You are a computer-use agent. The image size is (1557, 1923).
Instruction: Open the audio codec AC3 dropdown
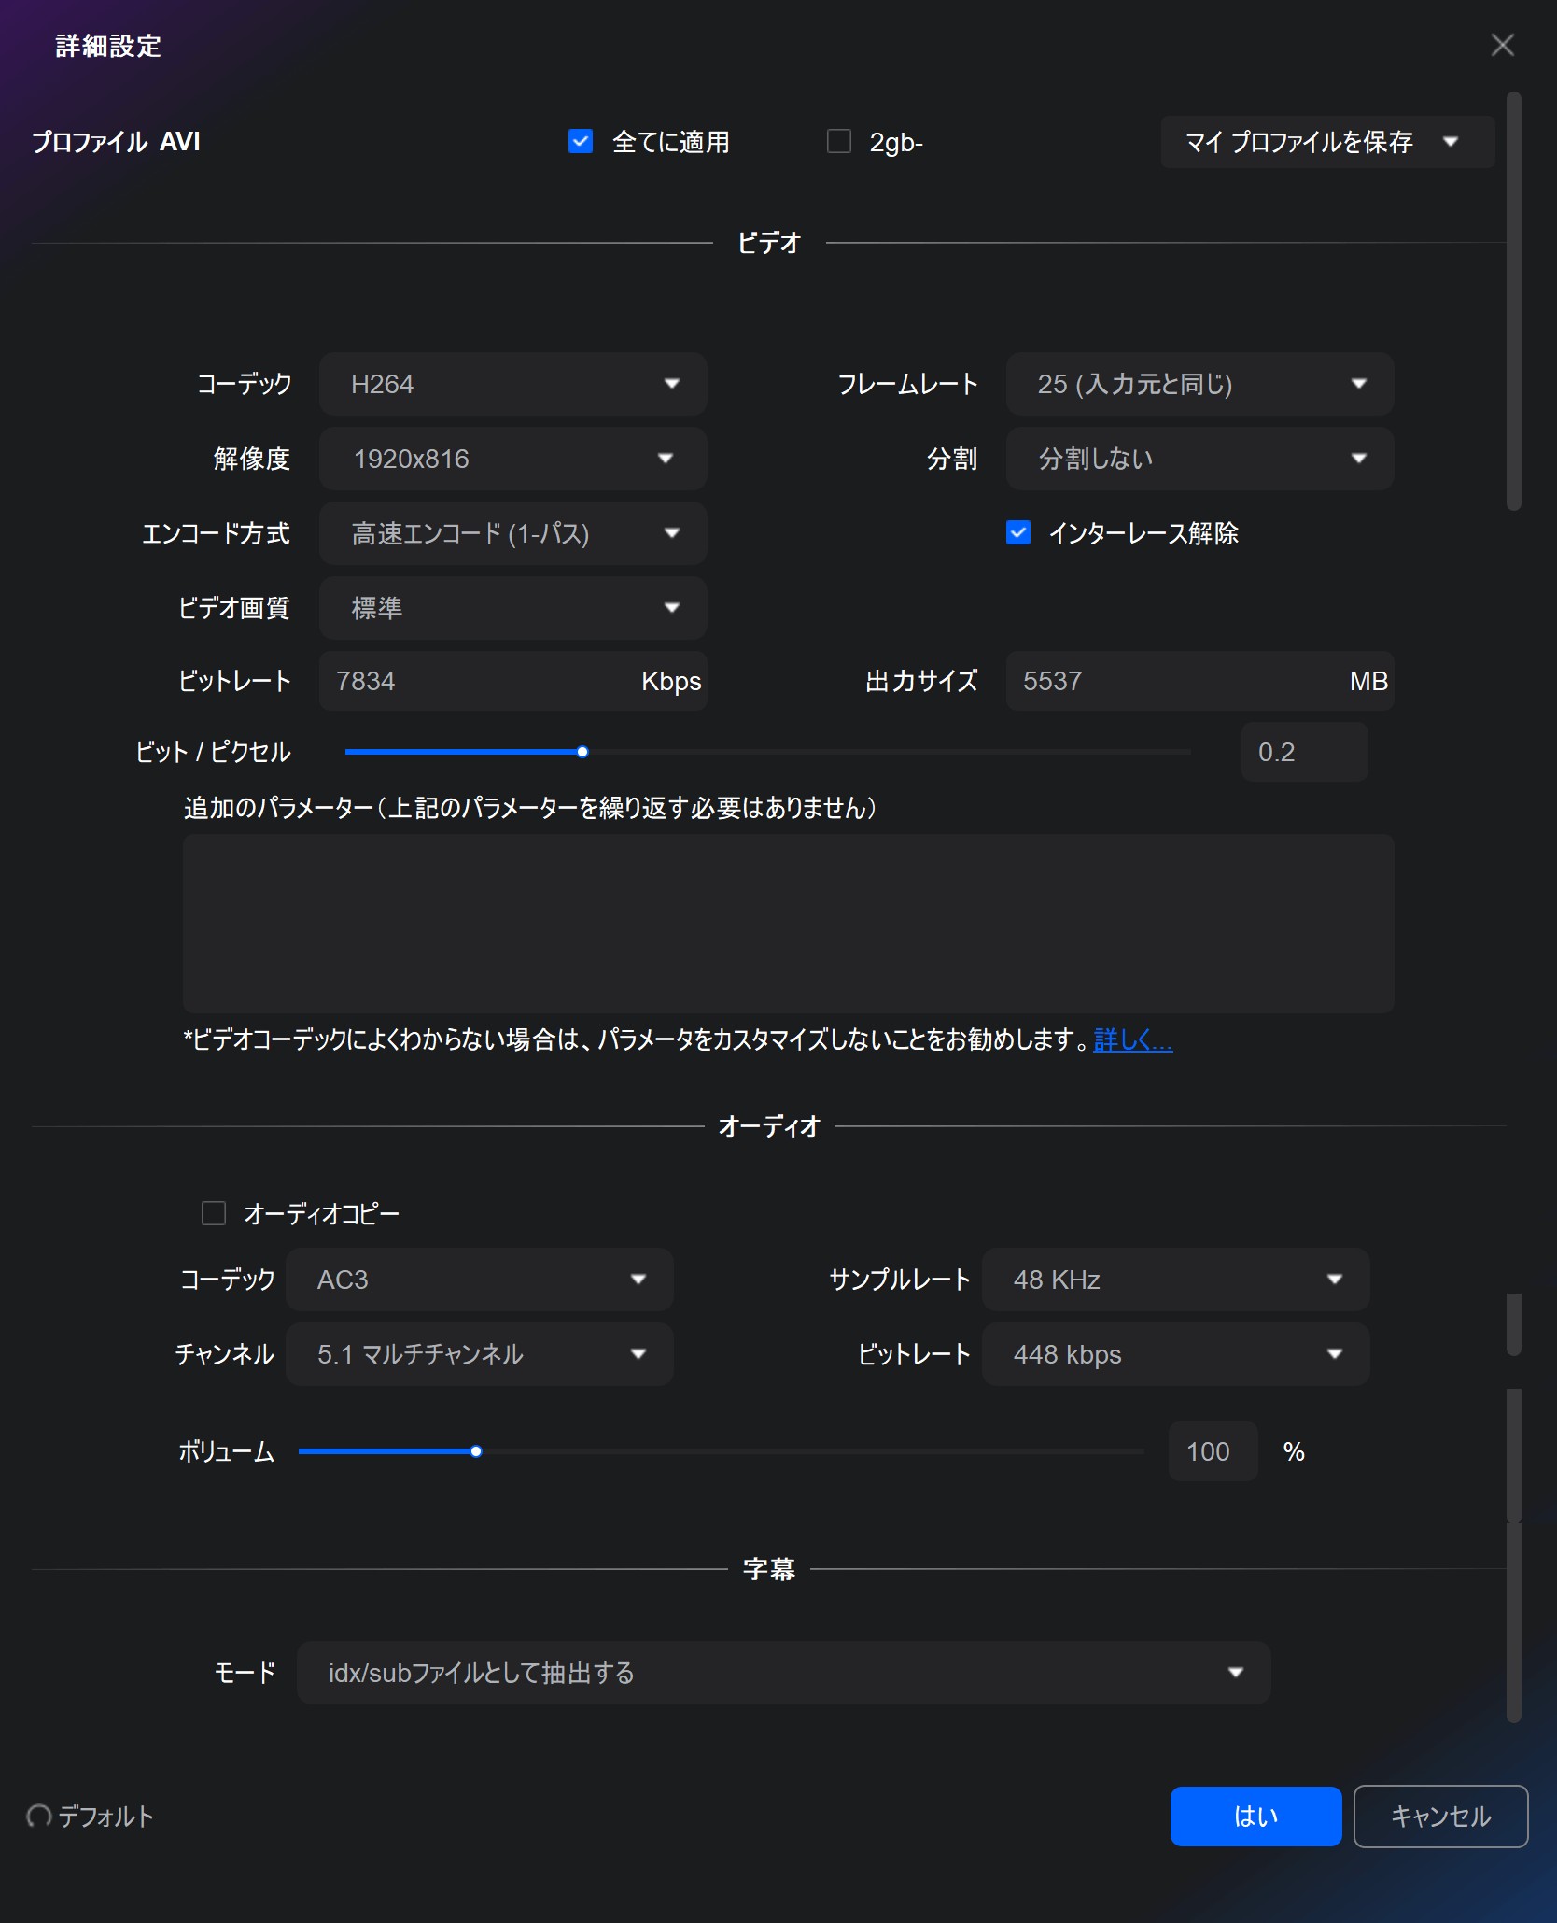(479, 1280)
